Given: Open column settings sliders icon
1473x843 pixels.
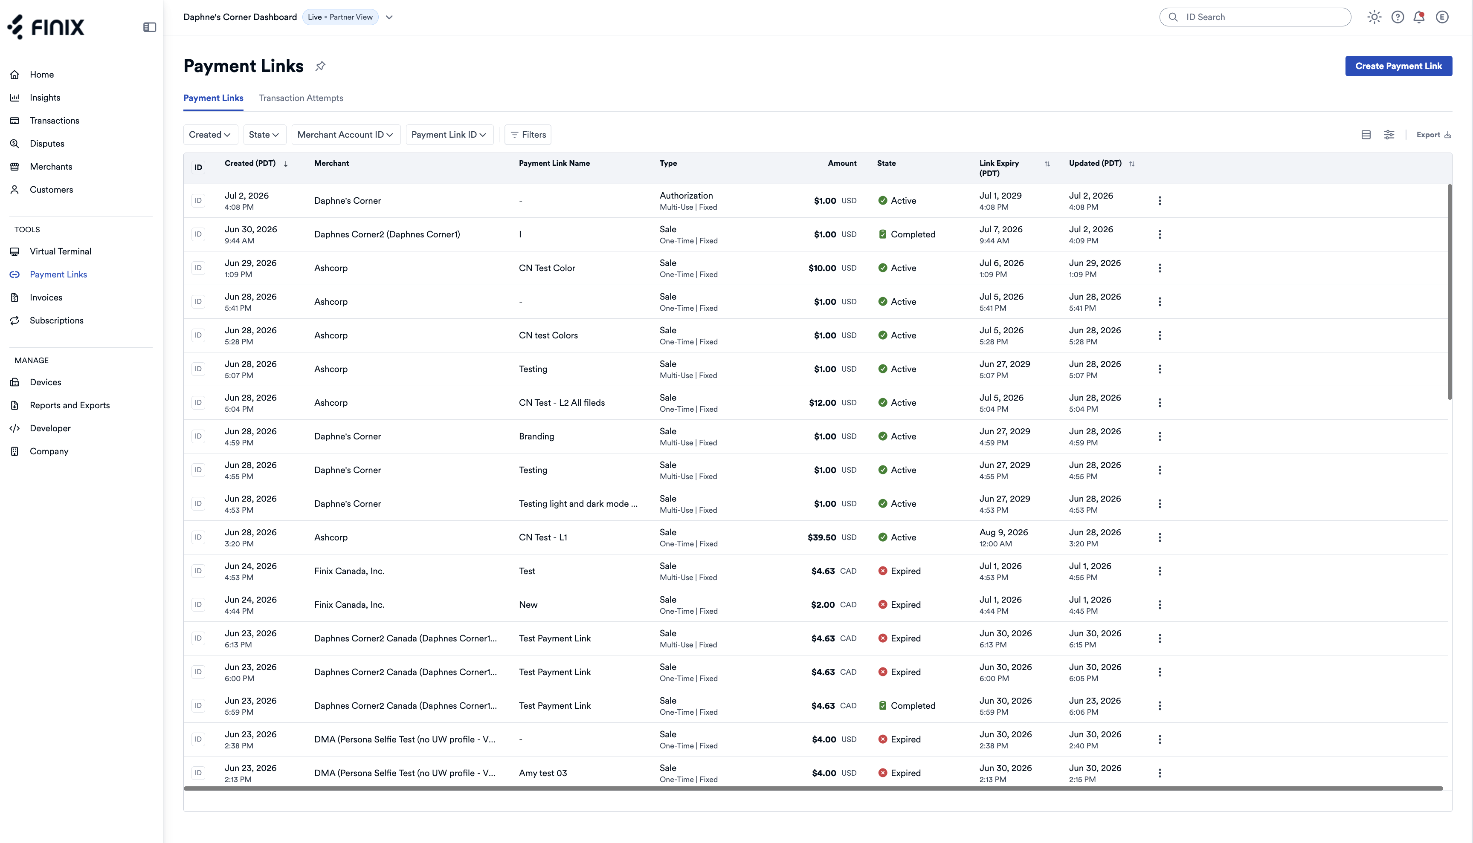Looking at the screenshot, I should [x=1389, y=135].
